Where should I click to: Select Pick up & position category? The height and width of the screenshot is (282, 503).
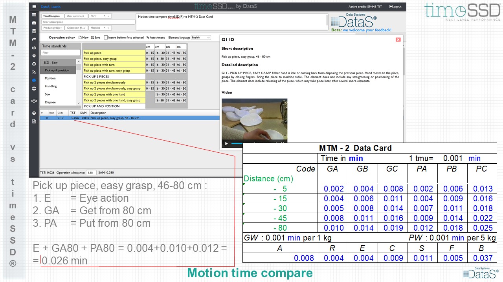[x=58, y=70]
